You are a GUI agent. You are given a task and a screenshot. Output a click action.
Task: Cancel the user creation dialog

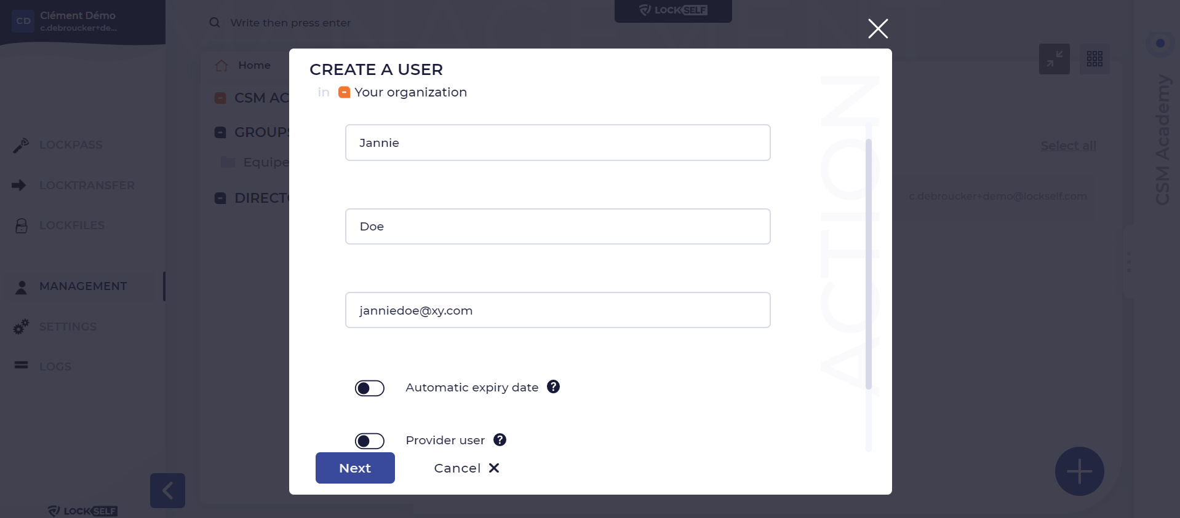(x=466, y=468)
